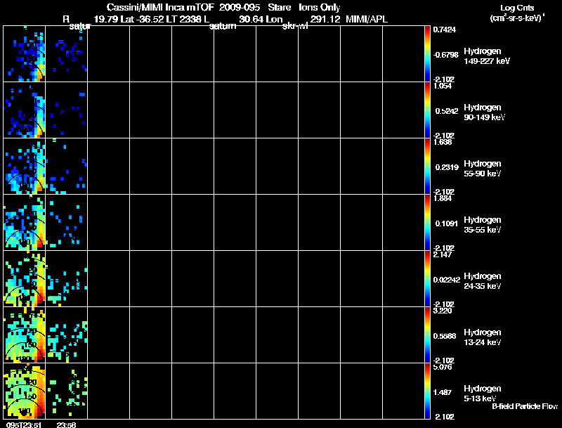
Task: Pick the 35-55 keV panel at 23:51
Action: point(25,223)
